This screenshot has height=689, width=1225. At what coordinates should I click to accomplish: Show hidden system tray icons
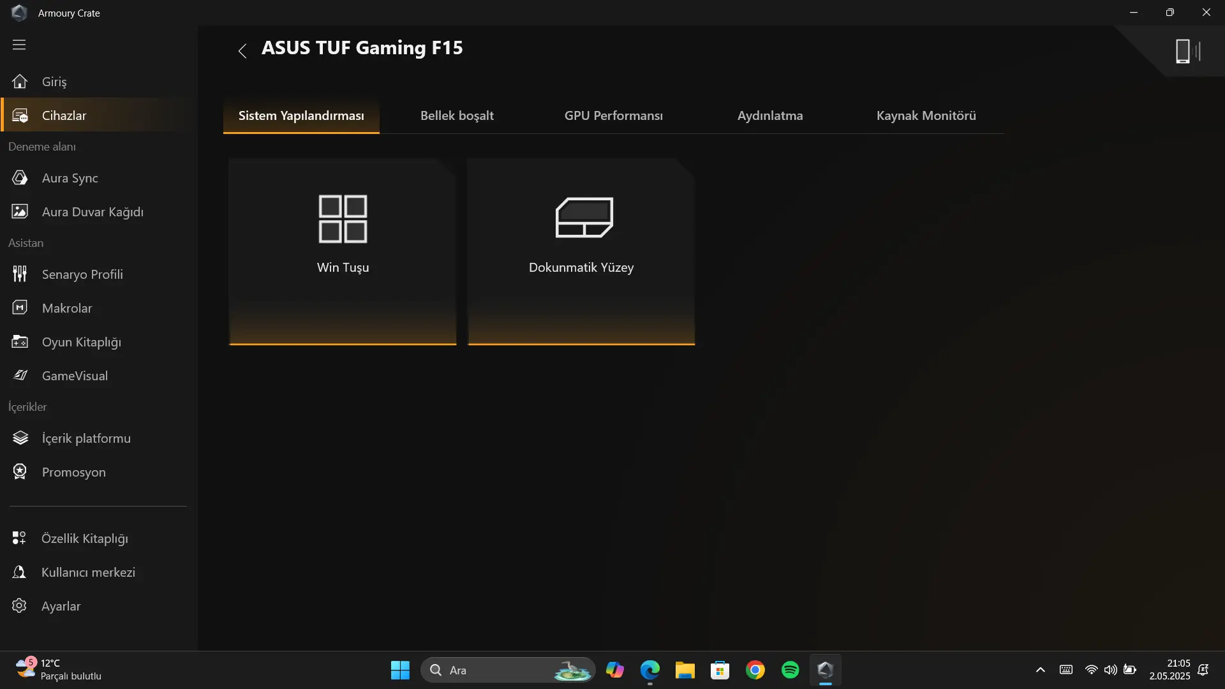click(1041, 670)
